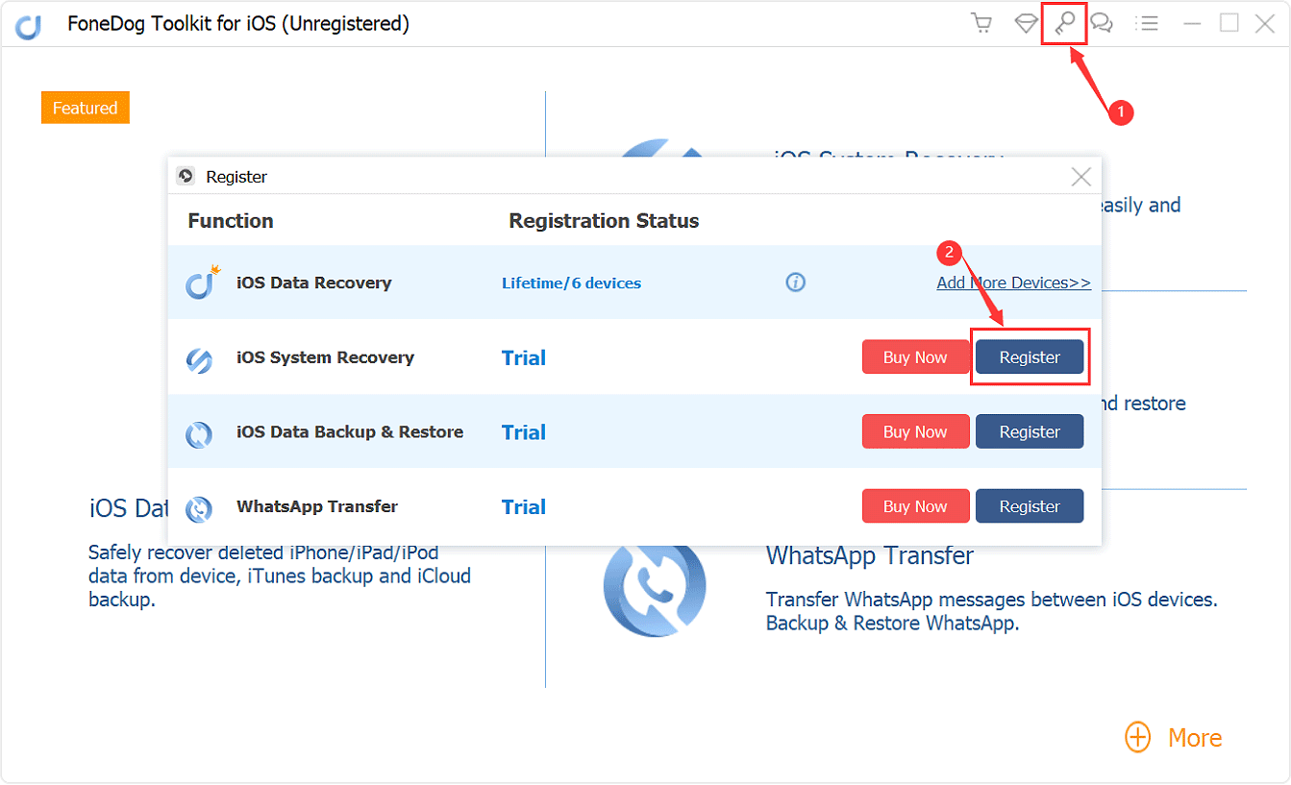Click the Featured badge
The height and width of the screenshot is (785, 1291).
(85, 108)
